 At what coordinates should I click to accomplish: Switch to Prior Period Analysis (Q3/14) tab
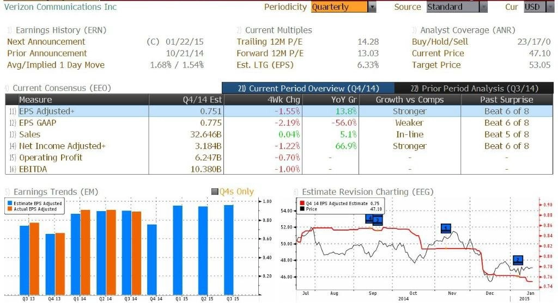[x=474, y=88]
